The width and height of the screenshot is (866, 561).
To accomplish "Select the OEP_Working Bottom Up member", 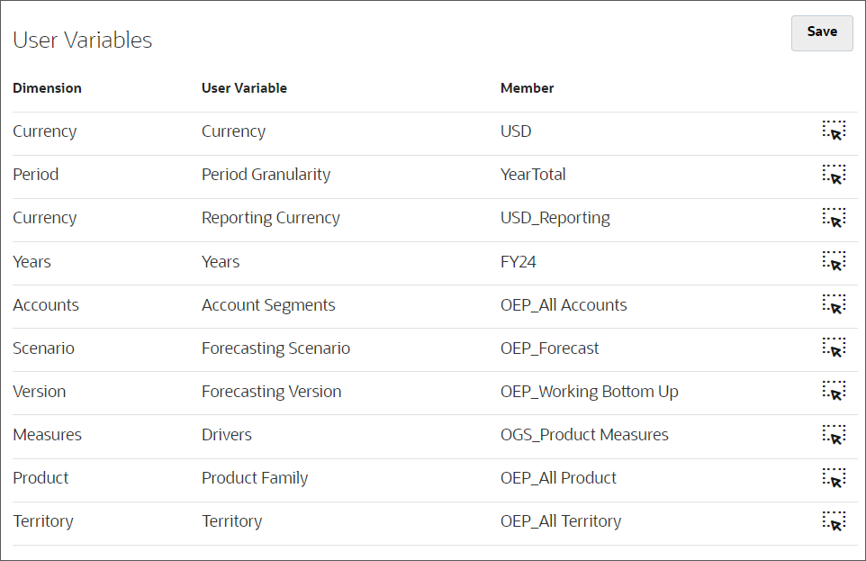I will point(590,392).
